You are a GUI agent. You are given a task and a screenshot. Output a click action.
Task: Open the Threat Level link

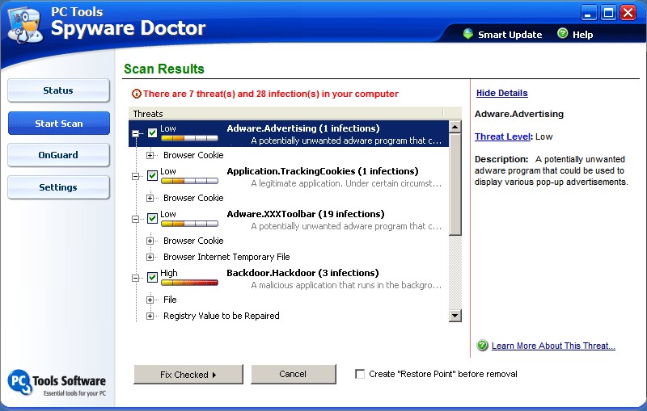(x=502, y=136)
